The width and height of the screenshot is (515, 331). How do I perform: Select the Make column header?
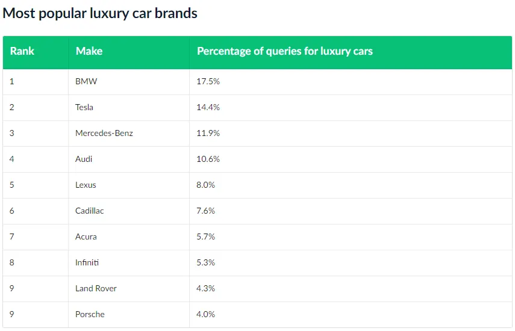89,51
